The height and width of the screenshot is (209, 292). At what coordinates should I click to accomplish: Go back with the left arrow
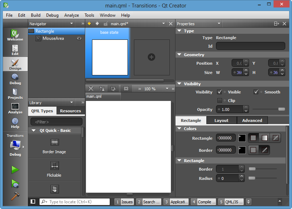click(89, 24)
